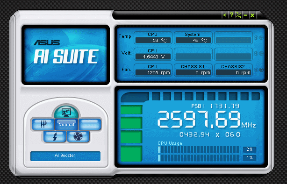
Task: Show next sensors in Volt. row
Action: click(x=261, y=53)
